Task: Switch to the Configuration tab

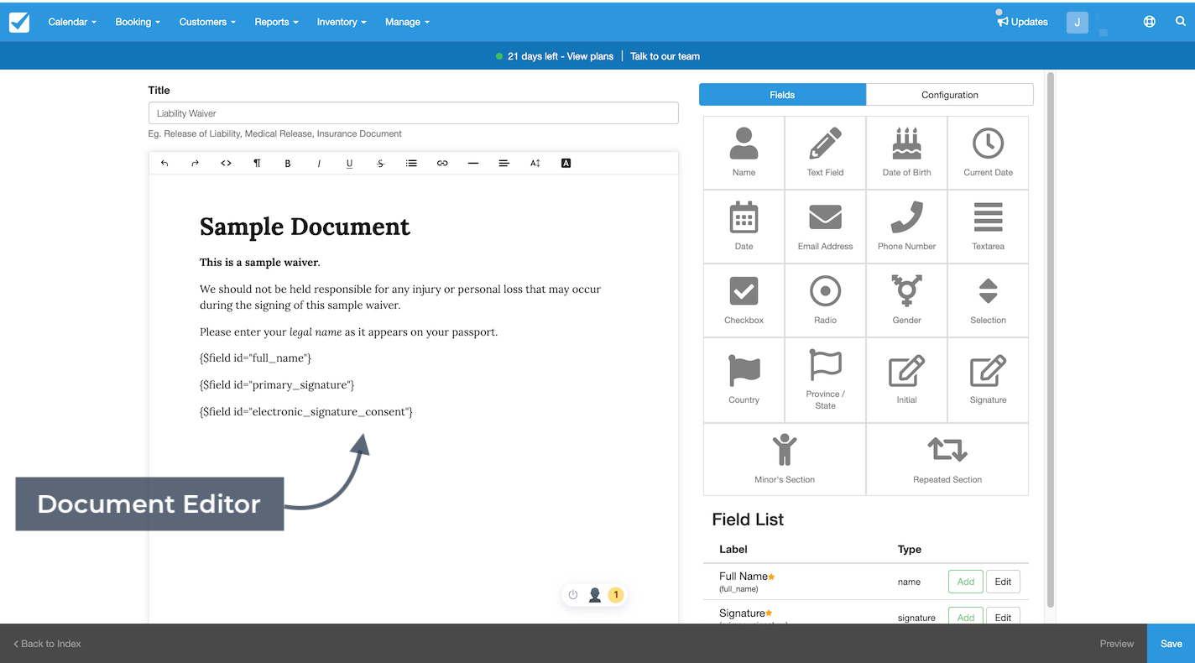Action: click(950, 95)
